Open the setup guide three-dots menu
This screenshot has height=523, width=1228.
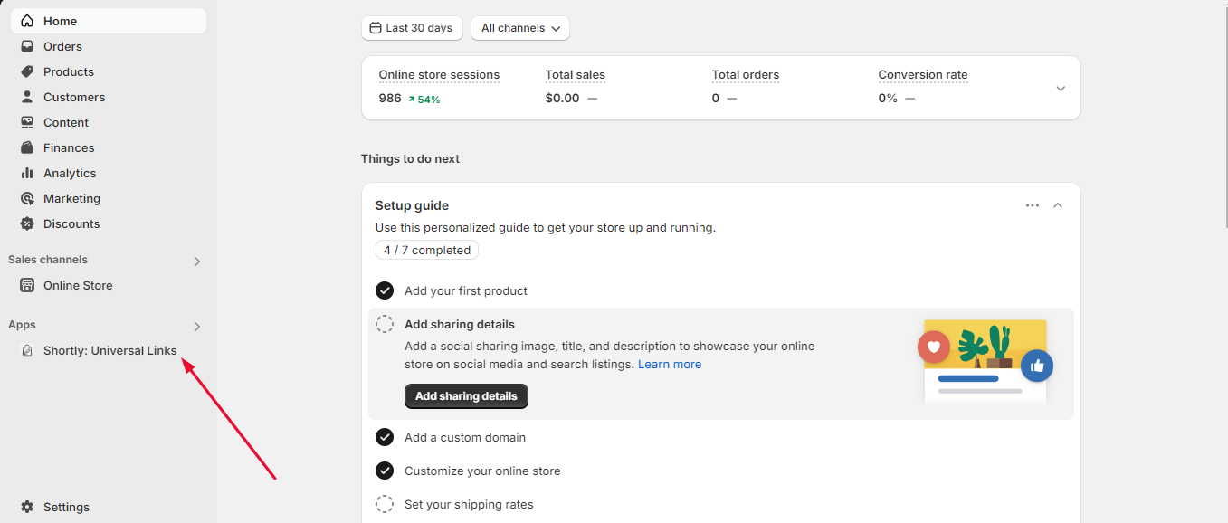coord(1033,205)
